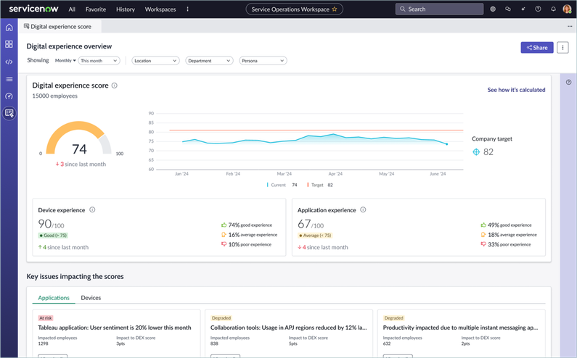Viewport: 577px width, 358px height.
Task: Open See how it's calculated link
Action: point(516,90)
